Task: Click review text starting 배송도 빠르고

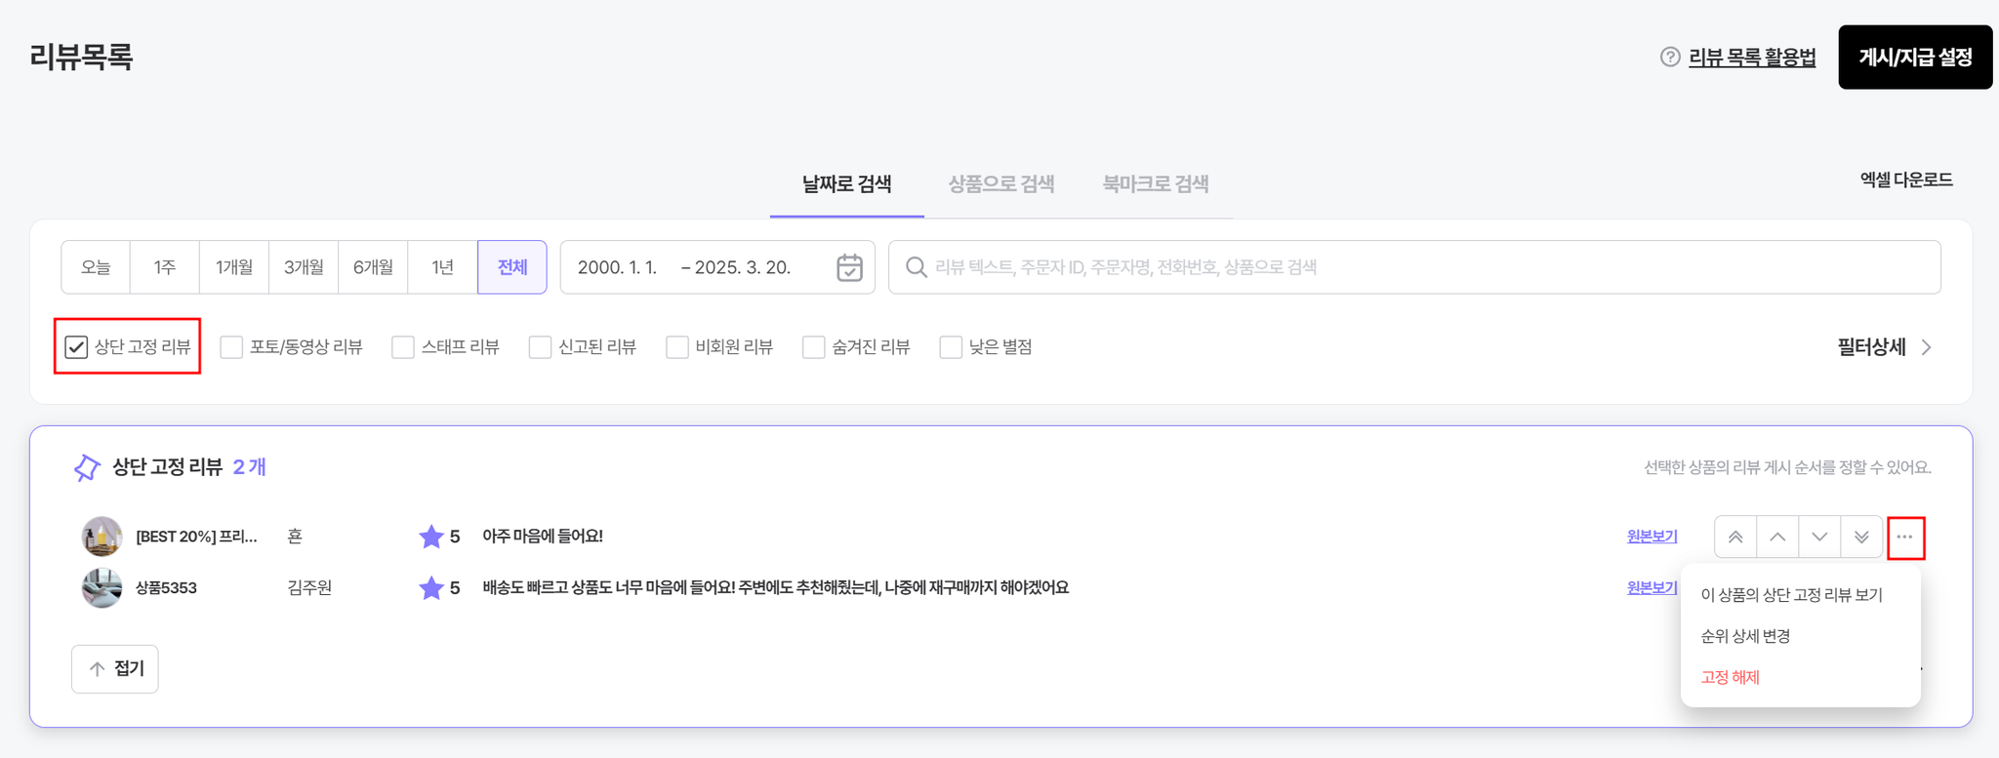Action: [776, 587]
